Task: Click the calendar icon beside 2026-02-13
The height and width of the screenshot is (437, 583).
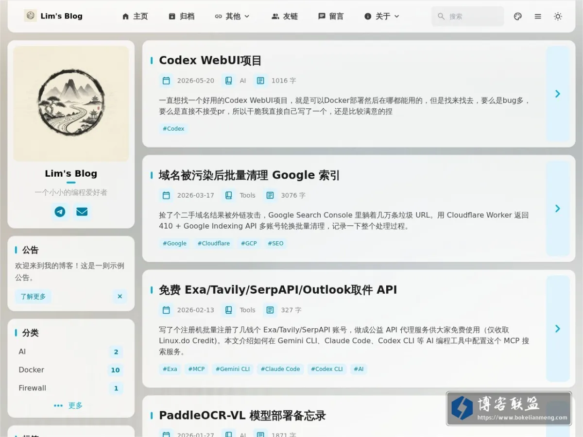Action: click(166, 310)
